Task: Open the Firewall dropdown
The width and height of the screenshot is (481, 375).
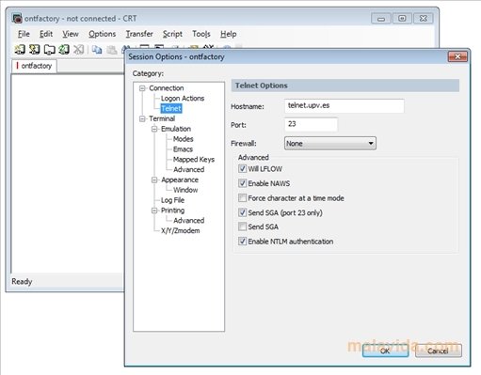Action: tap(330, 143)
